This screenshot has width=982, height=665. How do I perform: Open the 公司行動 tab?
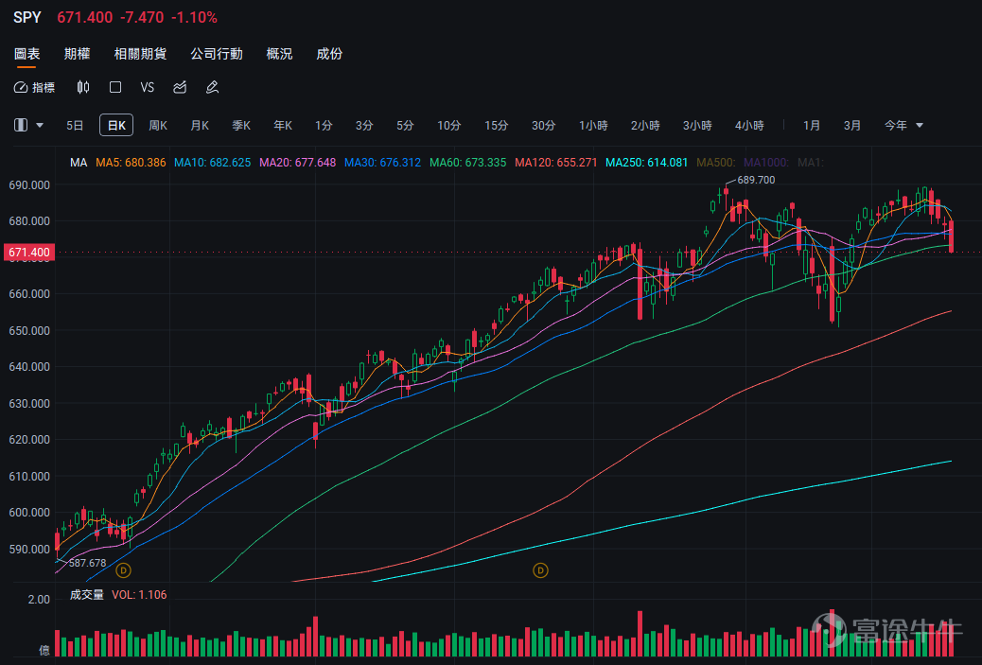pos(217,54)
